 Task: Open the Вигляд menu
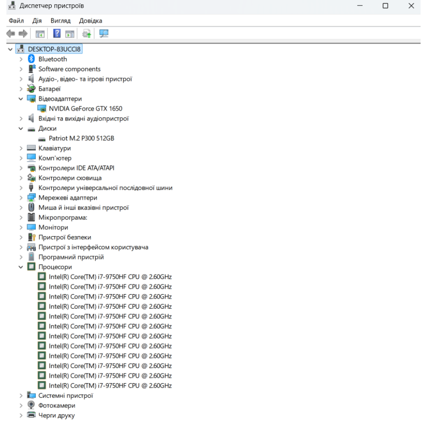click(x=60, y=20)
